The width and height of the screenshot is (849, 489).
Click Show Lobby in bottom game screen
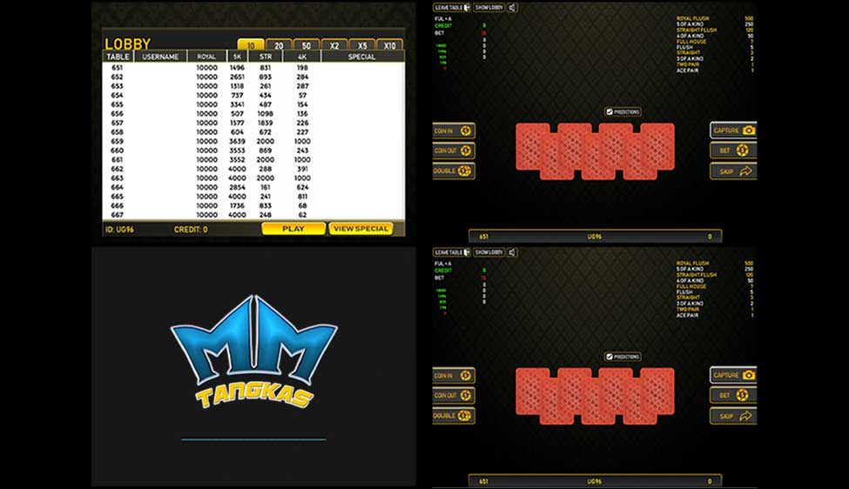coord(489,252)
